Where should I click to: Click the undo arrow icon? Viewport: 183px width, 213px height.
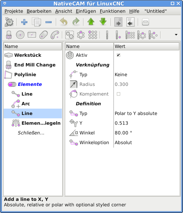point(64,22)
